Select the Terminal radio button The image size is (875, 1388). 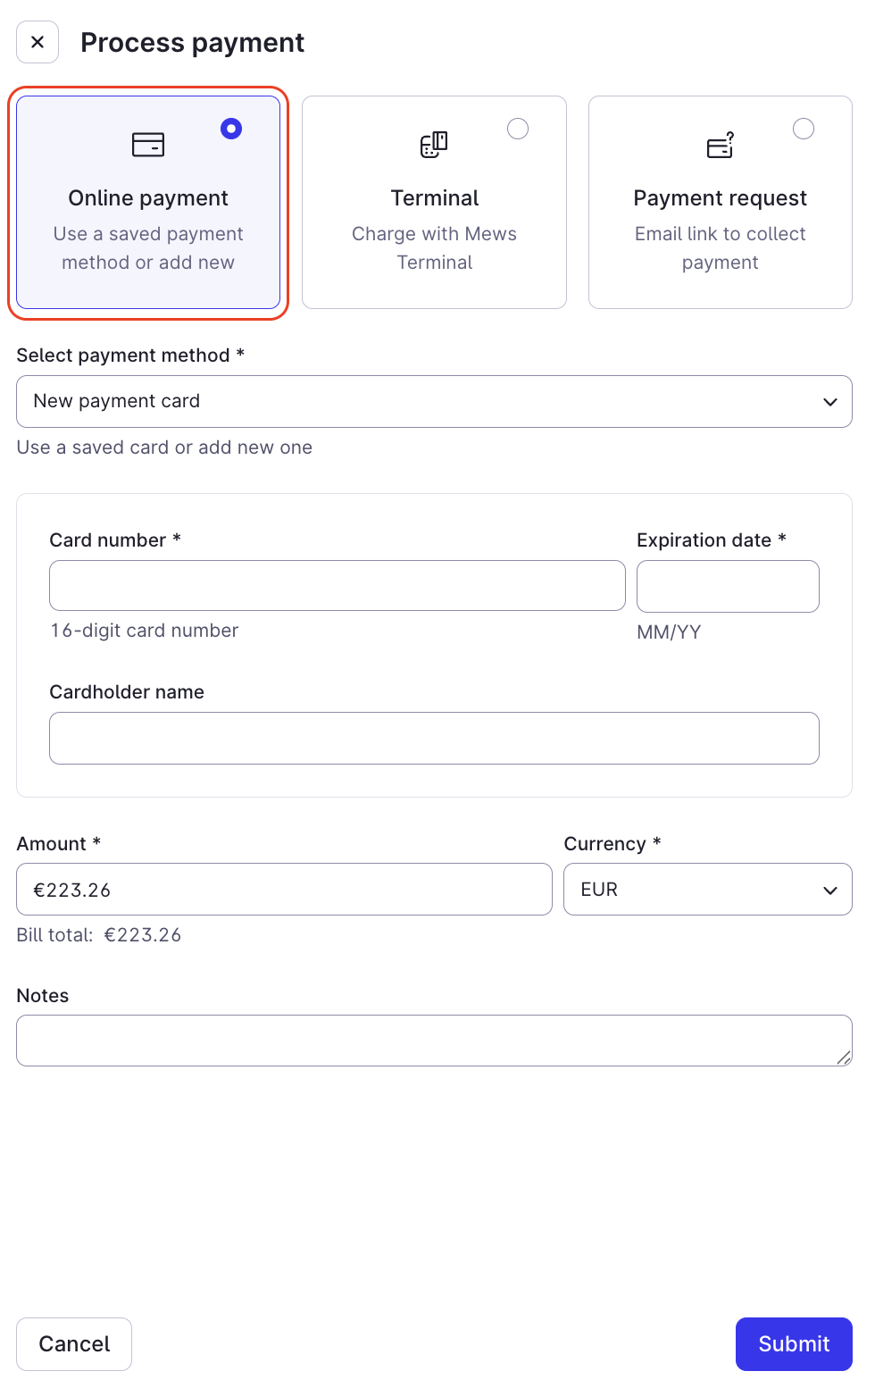point(518,129)
